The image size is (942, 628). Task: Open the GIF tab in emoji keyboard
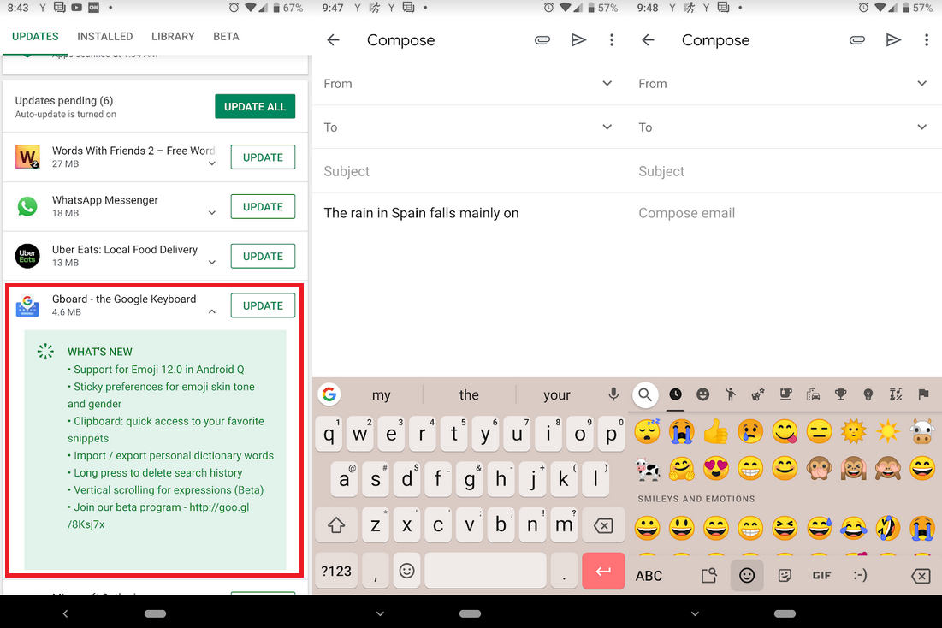(822, 576)
